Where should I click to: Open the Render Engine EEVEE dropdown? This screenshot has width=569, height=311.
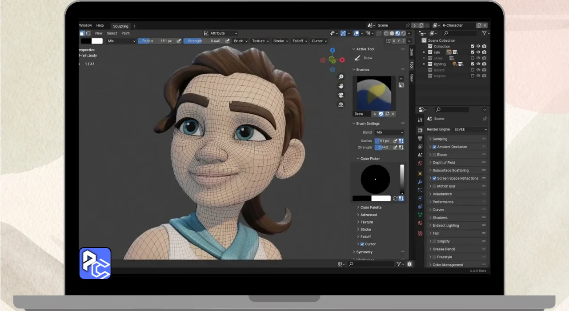(x=470, y=129)
